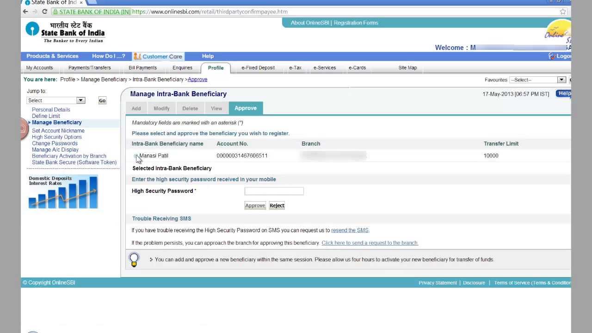Focus the High Security Password field

[x=274, y=191]
